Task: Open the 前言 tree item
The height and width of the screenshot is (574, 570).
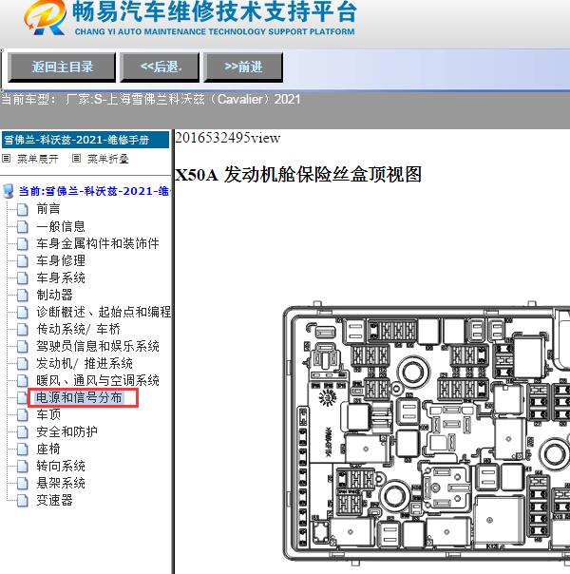Action: coord(48,209)
